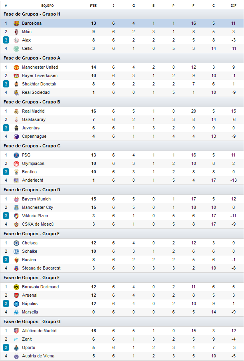Select the DIF column header
This screenshot has width=244, height=361.
pos(233,6)
